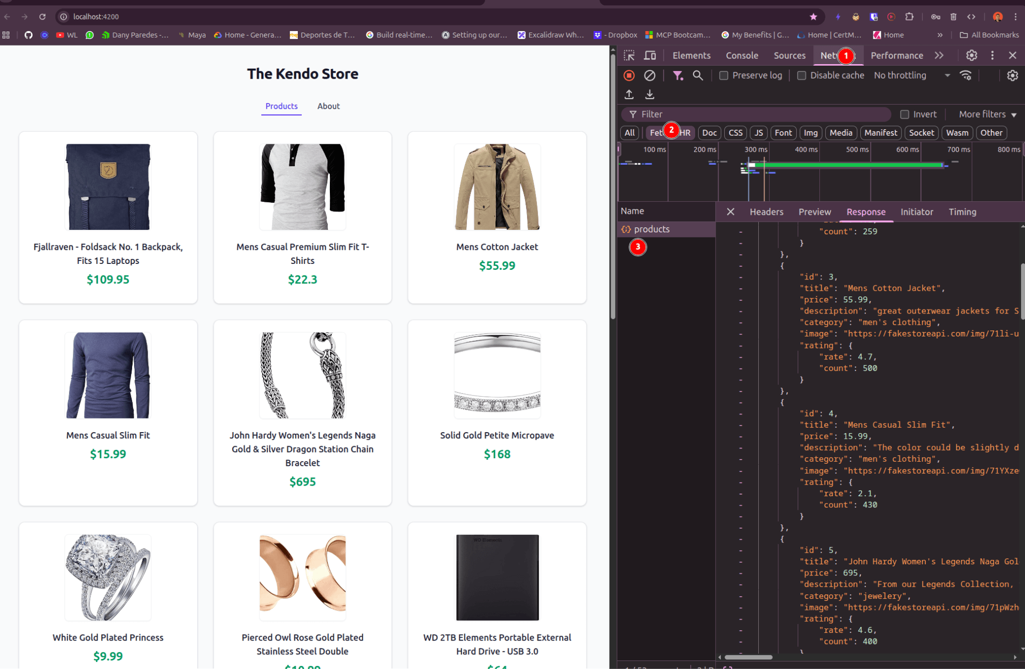Viewport: 1025px width, 669px height.
Task: Toggle device toolbar icon
Action: [x=650, y=56]
